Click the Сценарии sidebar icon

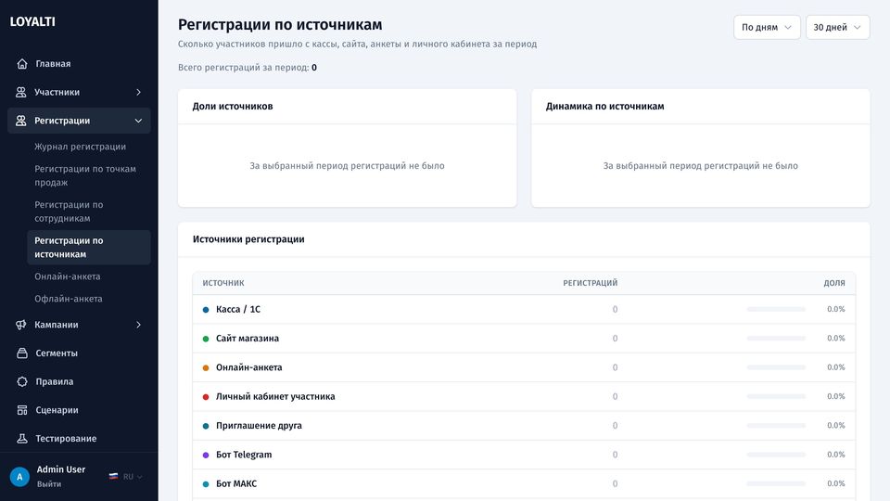pyautogui.click(x=22, y=410)
